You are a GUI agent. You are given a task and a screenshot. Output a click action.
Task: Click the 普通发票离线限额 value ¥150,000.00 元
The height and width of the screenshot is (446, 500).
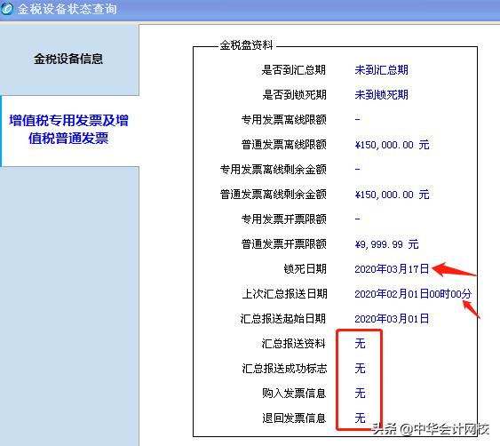(x=392, y=145)
